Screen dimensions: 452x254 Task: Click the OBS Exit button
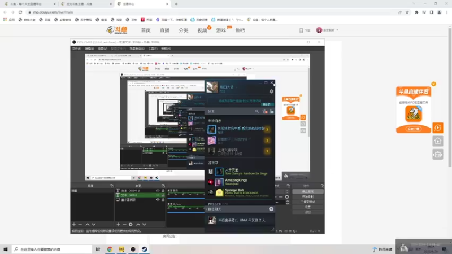pos(307,212)
